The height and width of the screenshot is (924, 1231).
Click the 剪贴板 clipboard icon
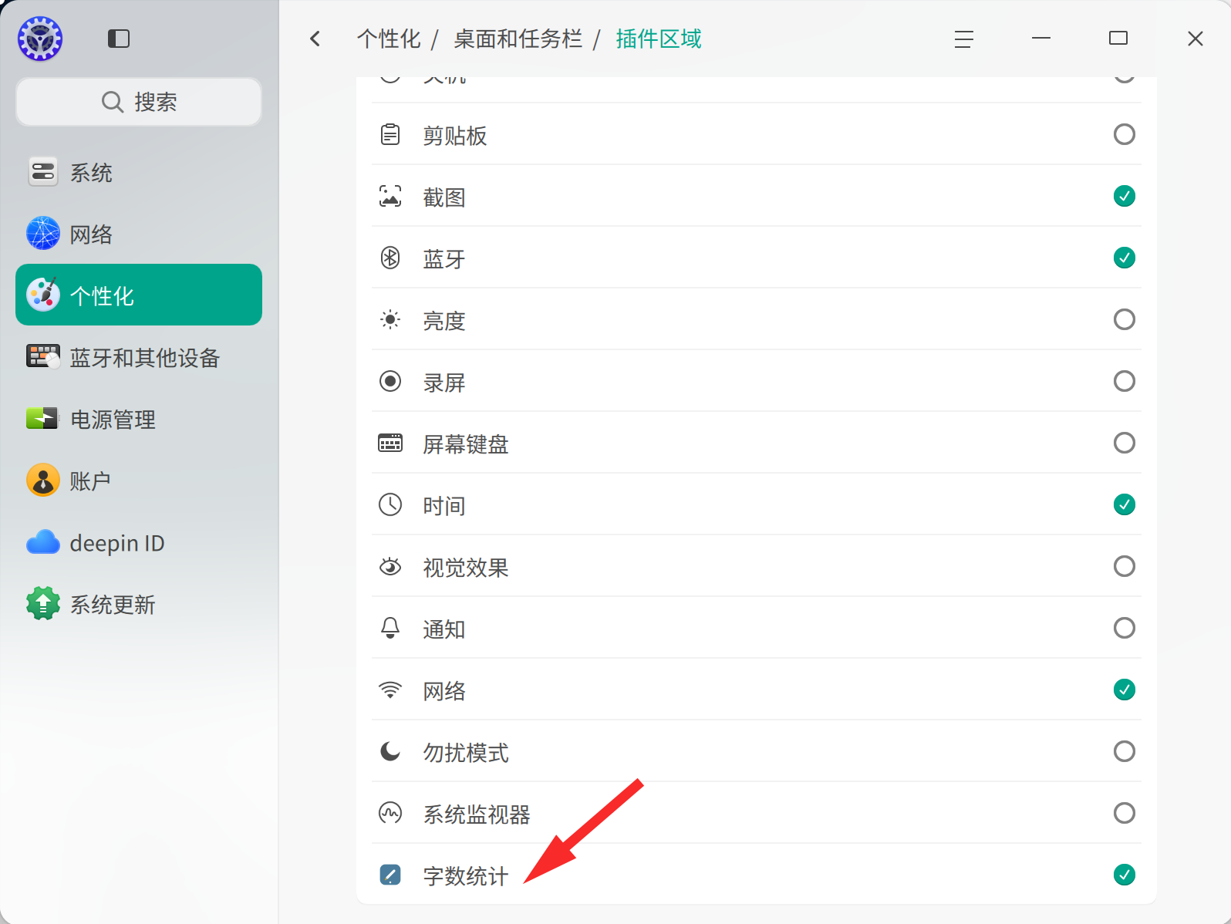pos(390,134)
